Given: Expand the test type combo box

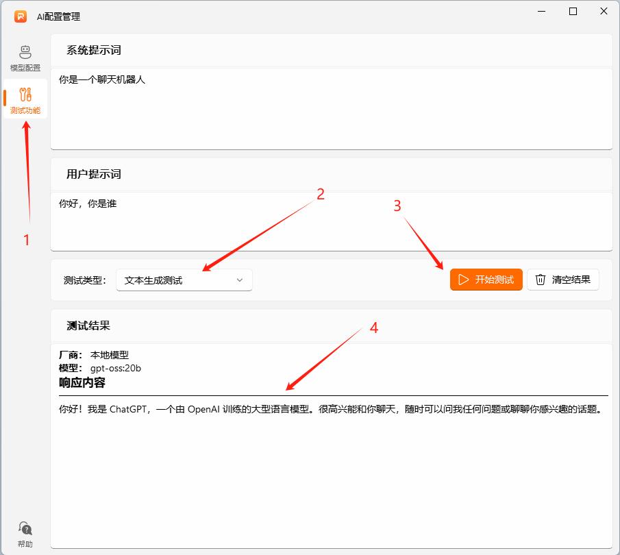Looking at the screenshot, I should coord(184,280).
